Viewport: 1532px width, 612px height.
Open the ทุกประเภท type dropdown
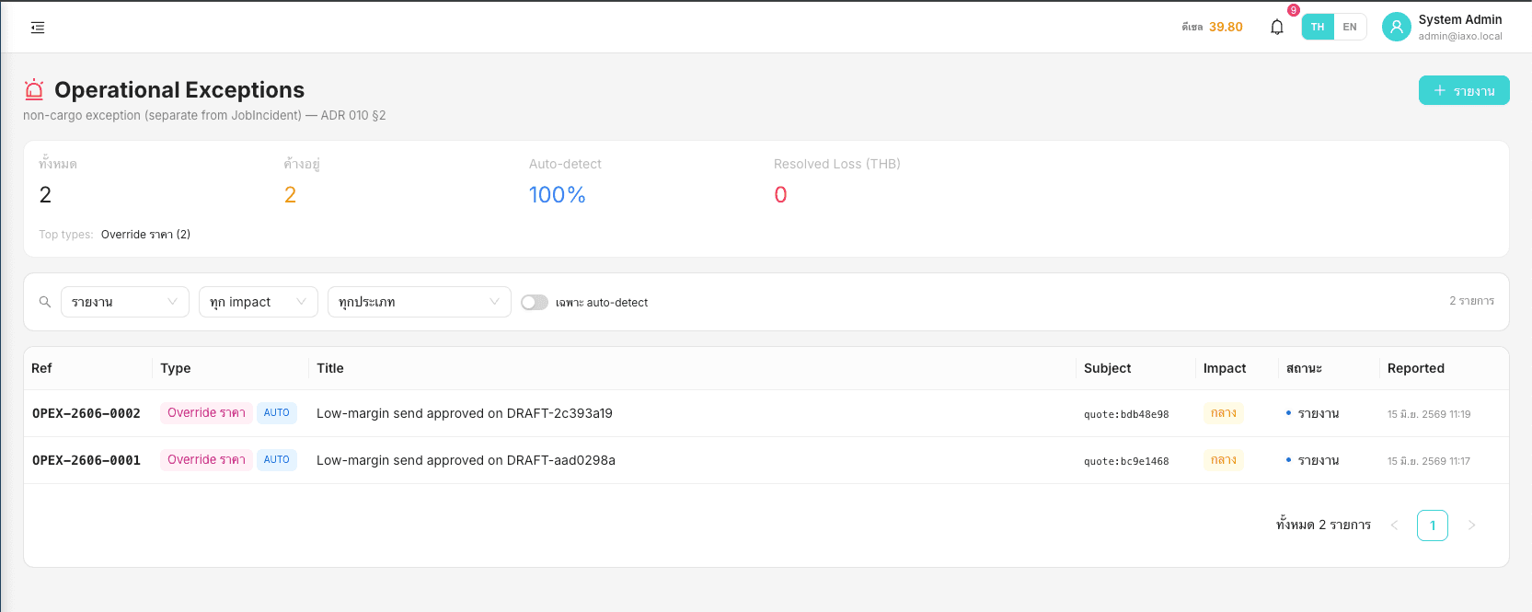[x=420, y=302]
